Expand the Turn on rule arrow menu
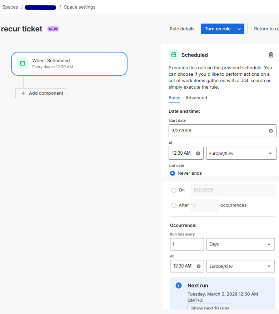The height and width of the screenshot is (314, 279). [x=239, y=29]
